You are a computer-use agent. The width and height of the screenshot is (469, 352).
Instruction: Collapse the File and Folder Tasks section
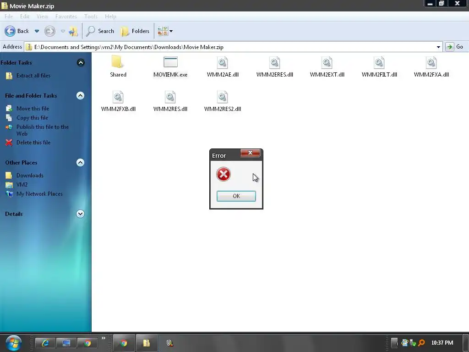pyautogui.click(x=80, y=95)
